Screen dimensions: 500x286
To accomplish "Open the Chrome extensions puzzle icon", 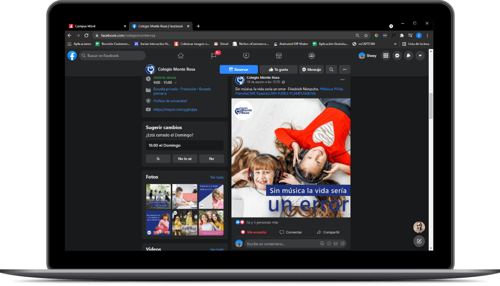I will click(x=402, y=35).
